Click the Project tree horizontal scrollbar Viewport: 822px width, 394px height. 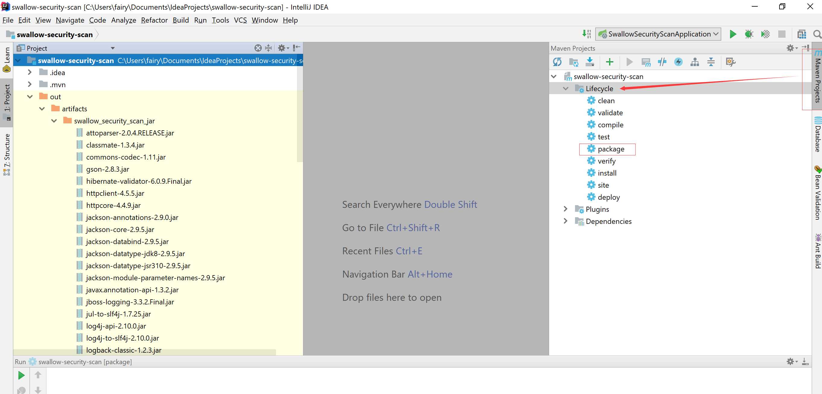(144, 352)
